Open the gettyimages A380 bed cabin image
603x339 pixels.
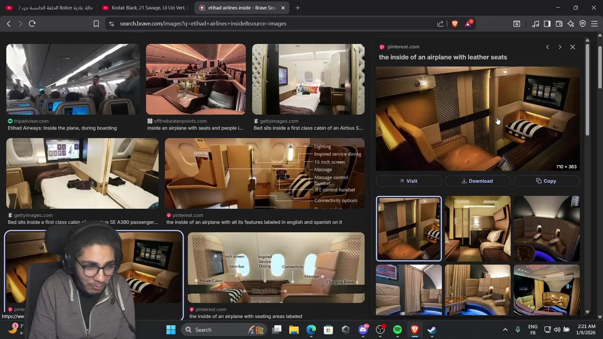82,173
